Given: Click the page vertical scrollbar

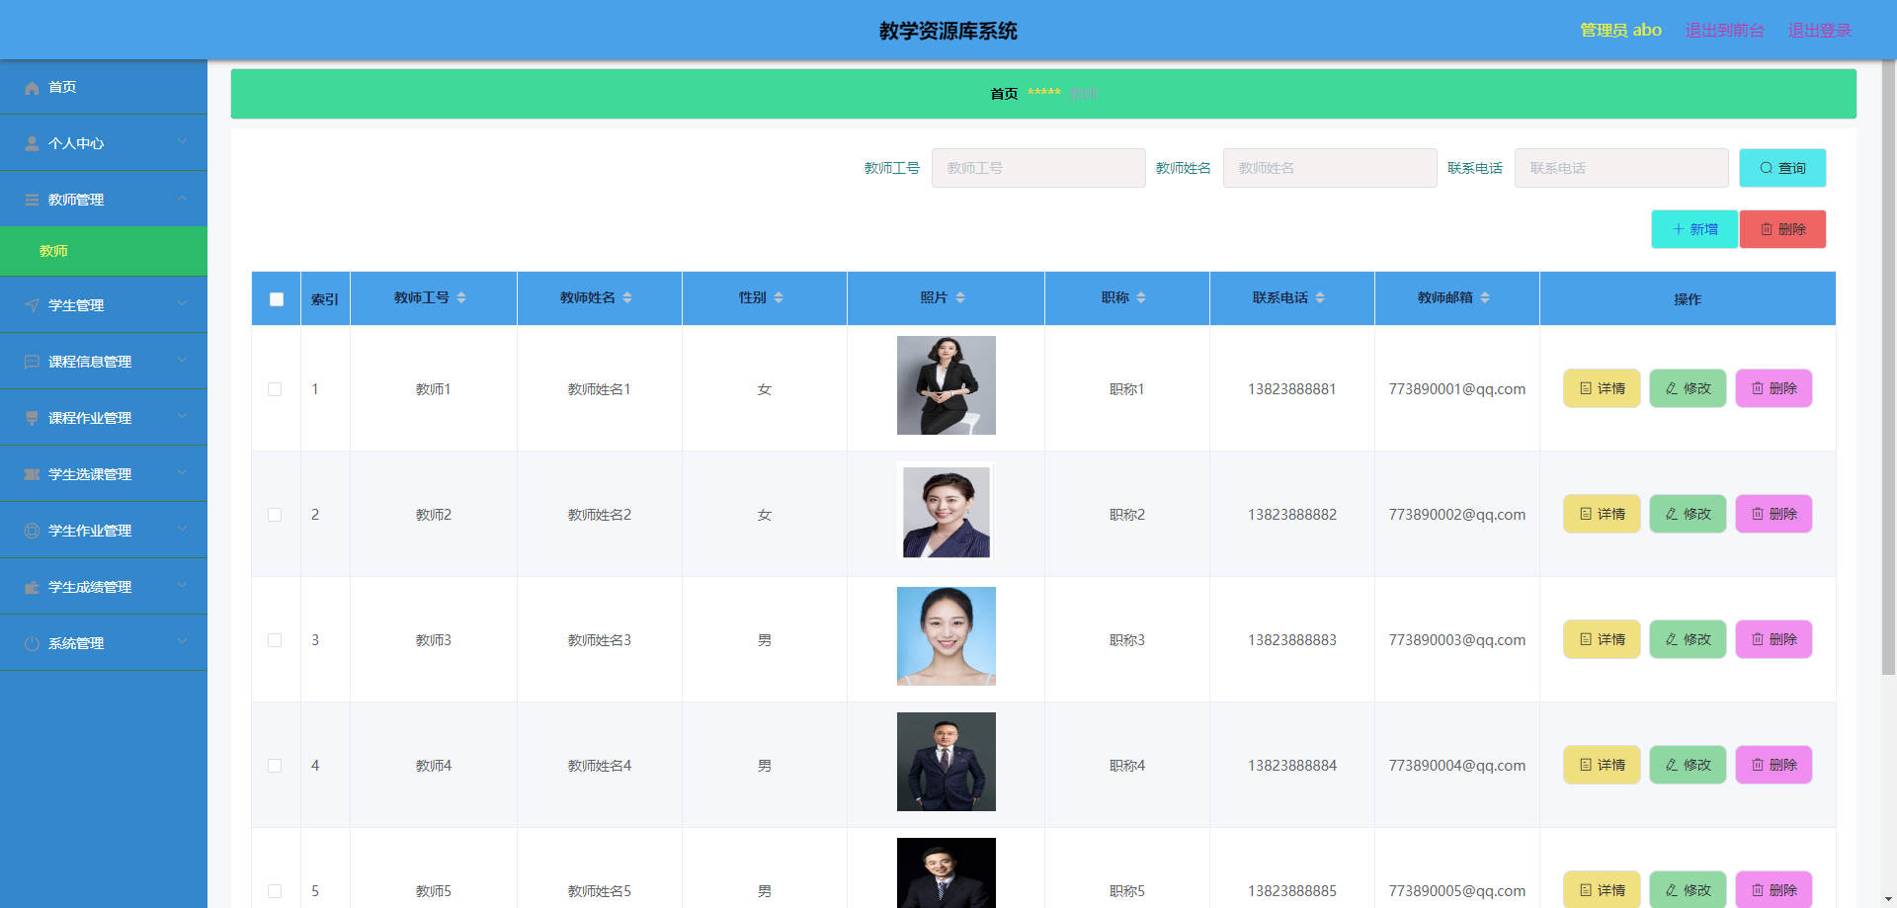Looking at the screenshot, I should pos(1888,368).
